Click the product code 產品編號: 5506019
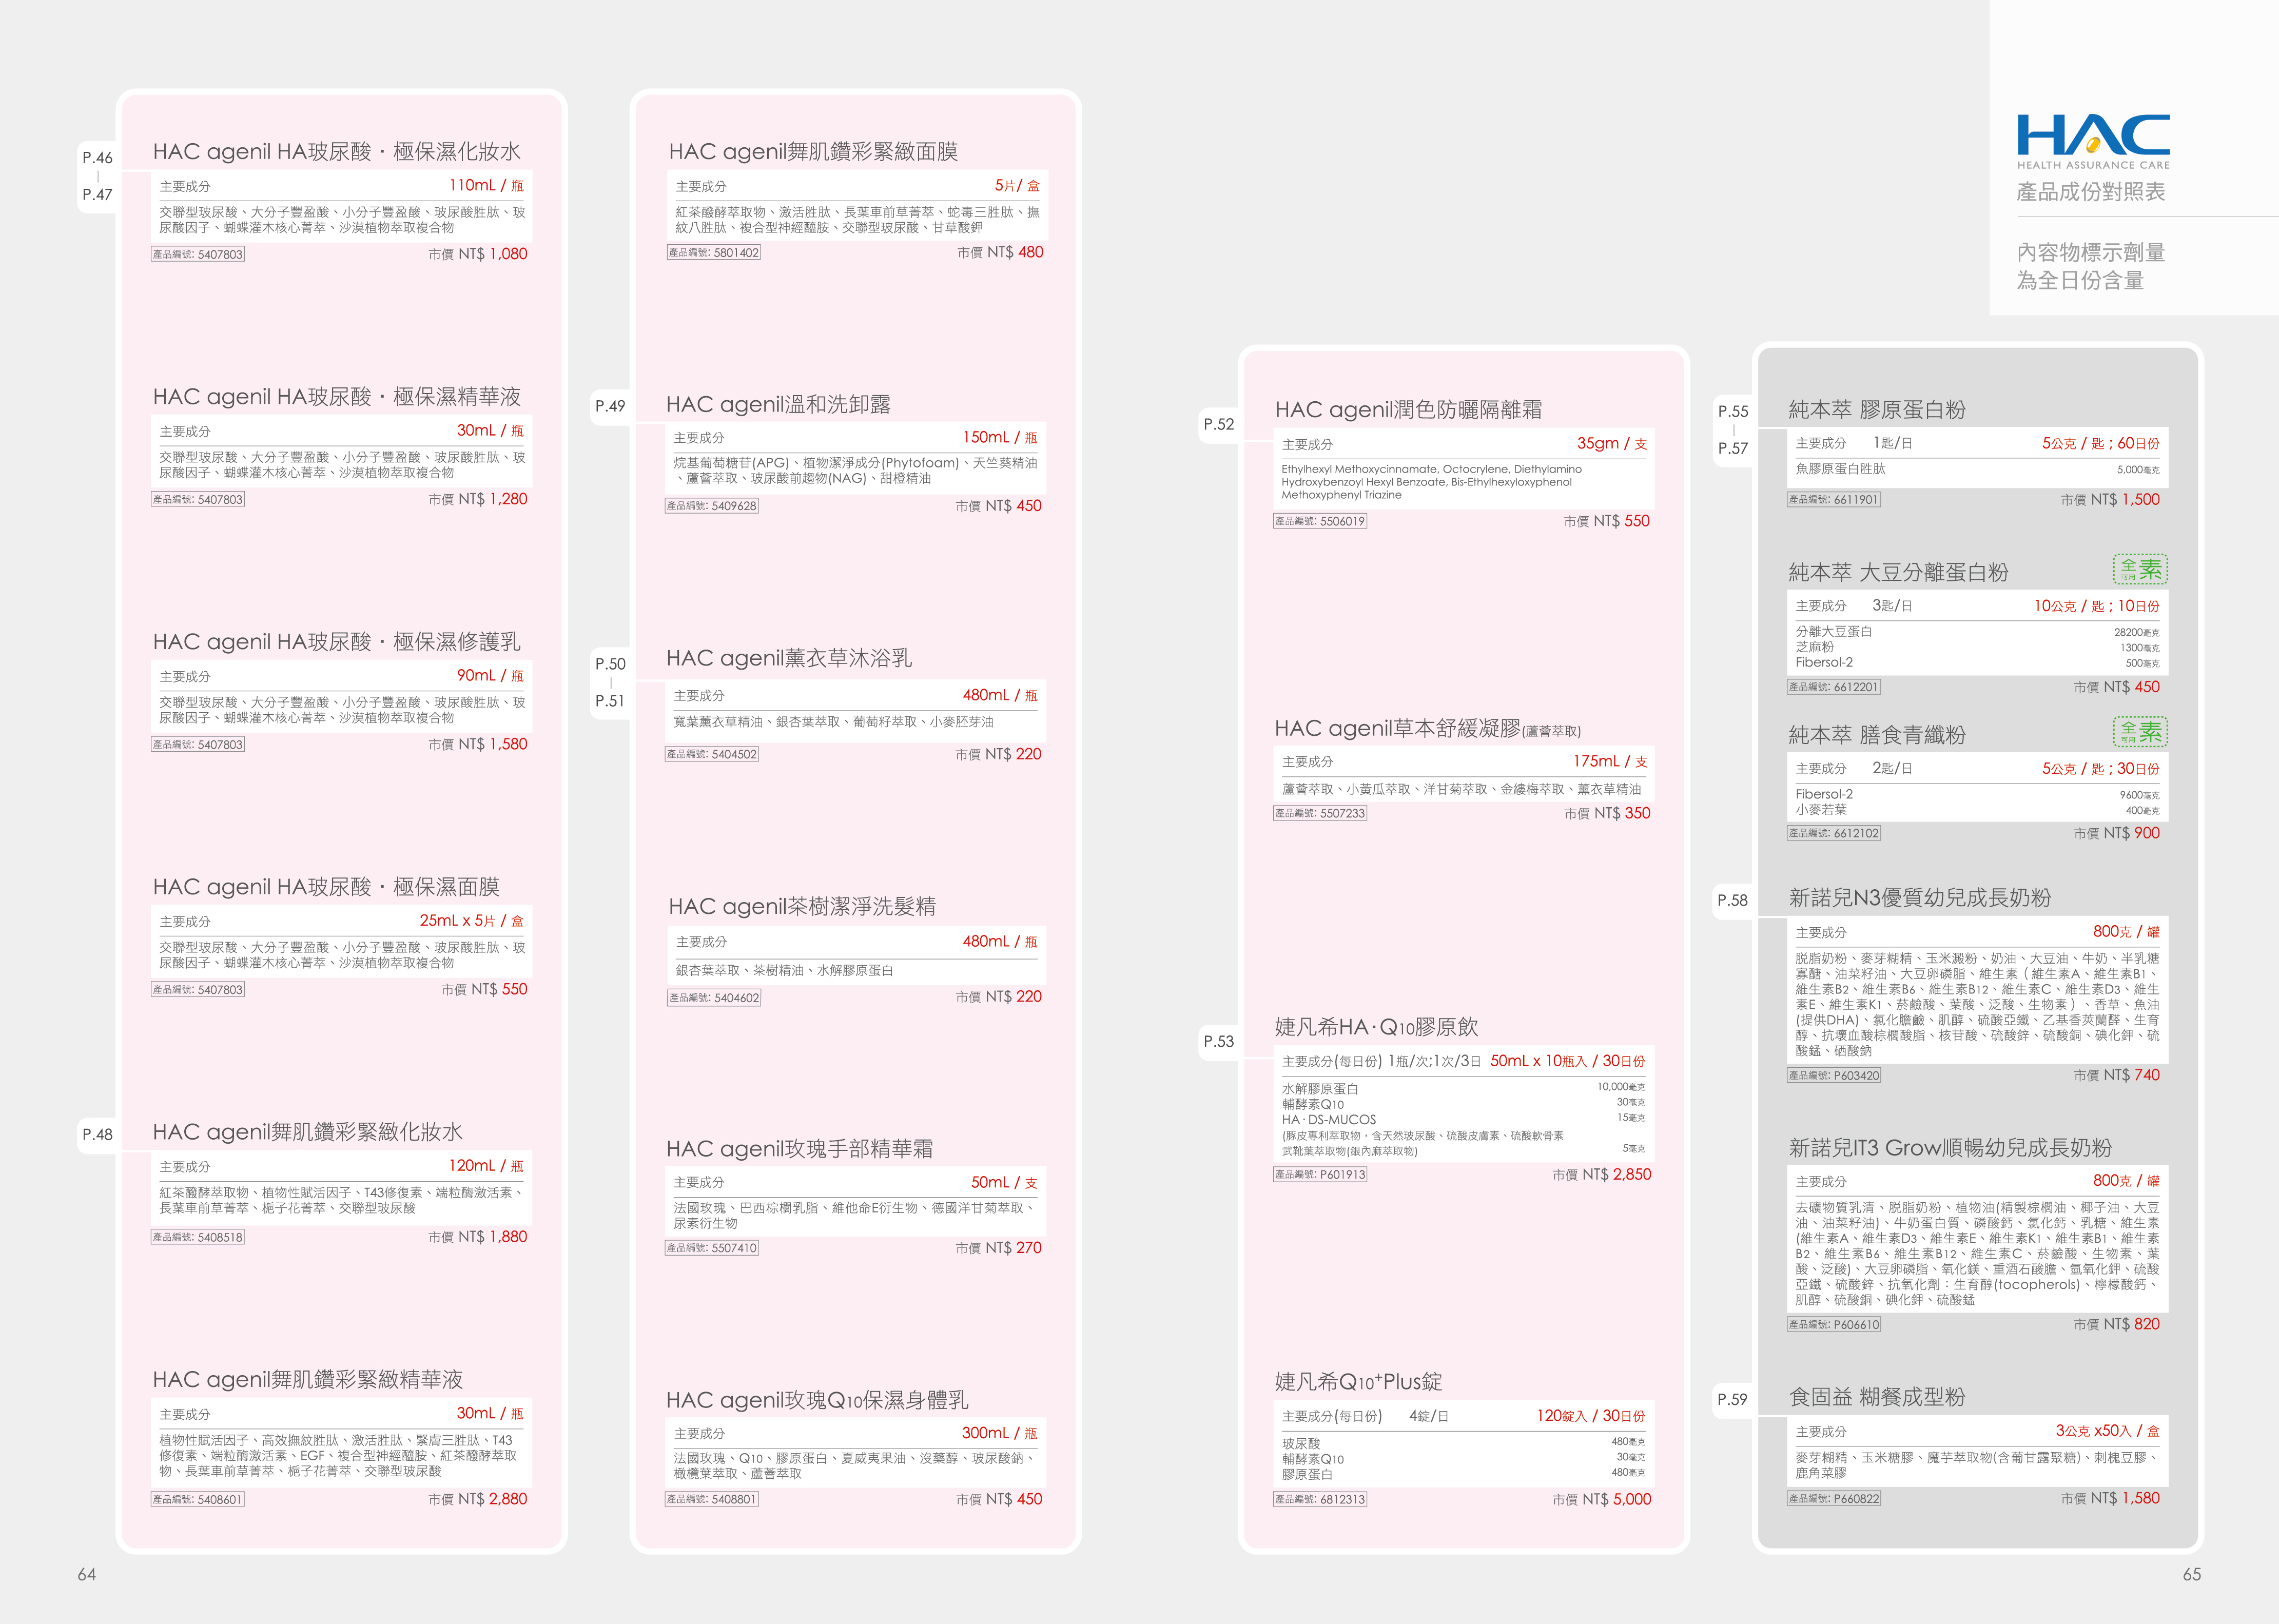 1320,521
